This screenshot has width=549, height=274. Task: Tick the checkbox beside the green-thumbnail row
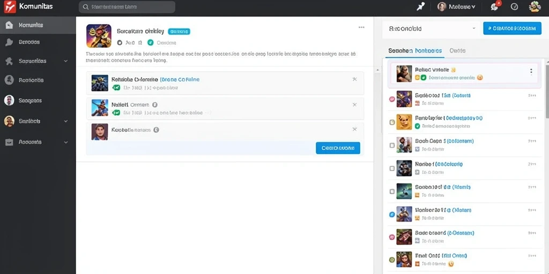[392, 192]
